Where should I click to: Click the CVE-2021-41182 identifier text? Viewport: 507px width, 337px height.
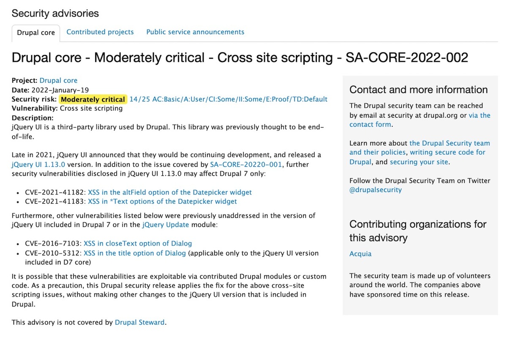(55, 192)
